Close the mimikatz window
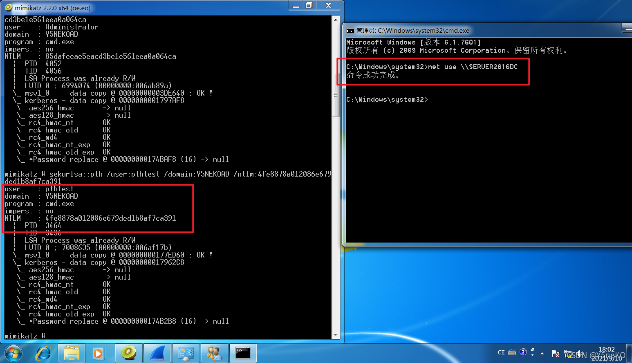 328,5
